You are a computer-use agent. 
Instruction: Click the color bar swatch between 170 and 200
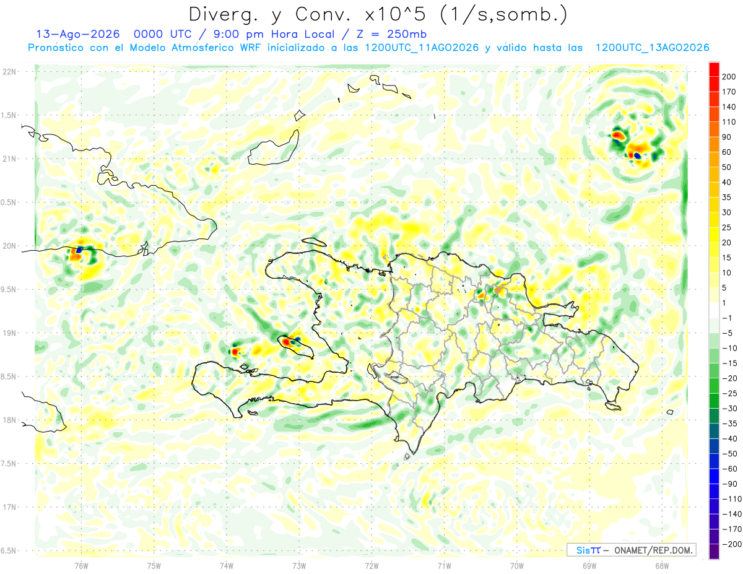(x=714, y=84)
